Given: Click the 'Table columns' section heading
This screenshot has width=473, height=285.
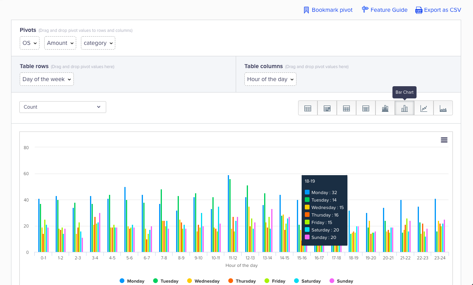Looking at the screenshot, I should click(264, 66).
